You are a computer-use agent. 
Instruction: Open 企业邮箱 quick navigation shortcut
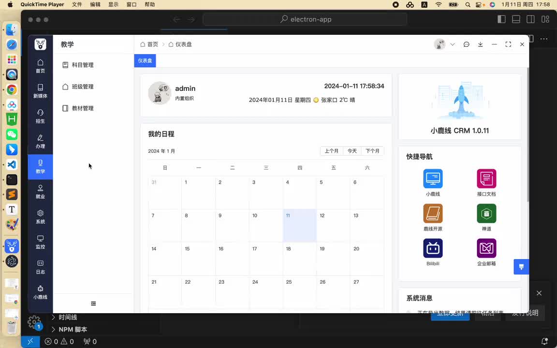(x=486, y=252)
